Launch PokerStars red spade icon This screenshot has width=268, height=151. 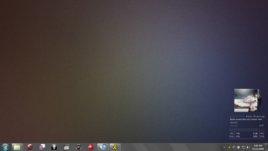pyautogui.click(x=91, y=147)
